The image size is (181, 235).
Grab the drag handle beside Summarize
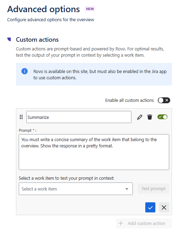[x=21, y=117]
